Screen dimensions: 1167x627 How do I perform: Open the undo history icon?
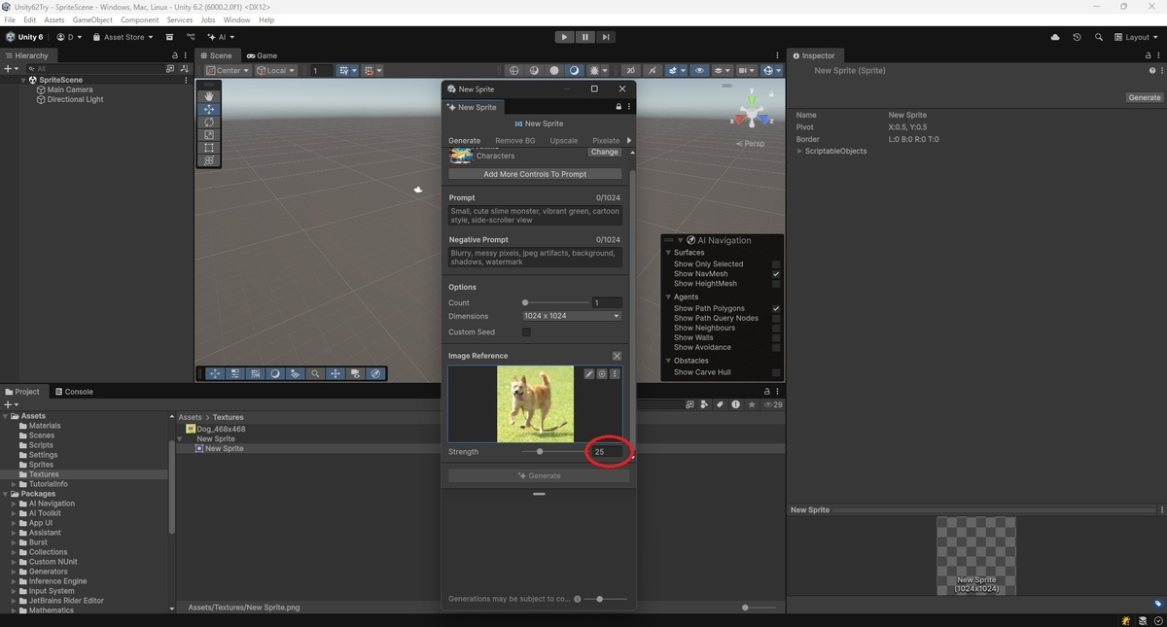pyautogui.click(x=1077, y=37)
